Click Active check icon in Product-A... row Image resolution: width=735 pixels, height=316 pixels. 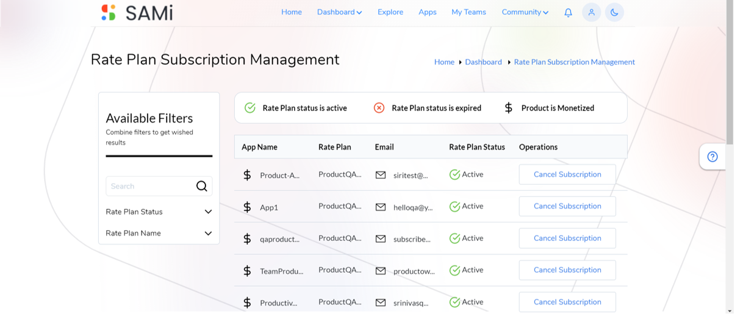[x=454, y=175]
